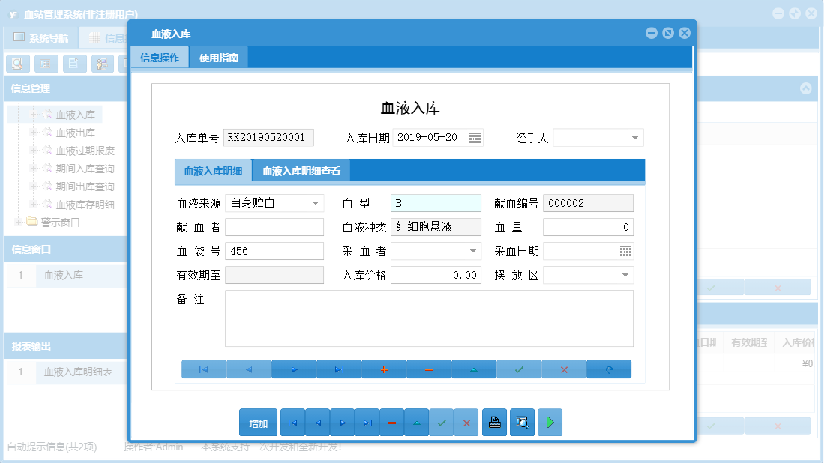Click inside the 备注 text area

427,318
